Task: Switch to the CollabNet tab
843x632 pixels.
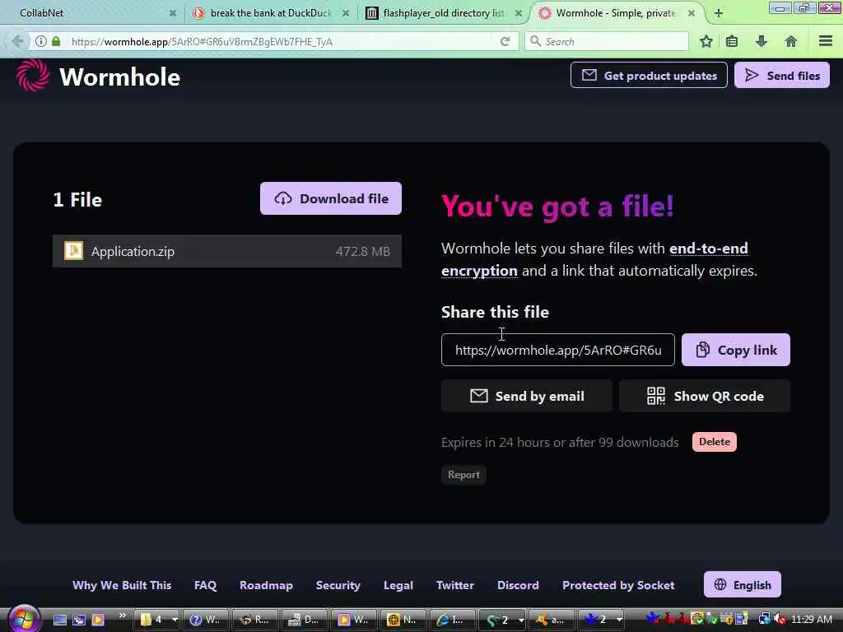Action: coord(91,13)
